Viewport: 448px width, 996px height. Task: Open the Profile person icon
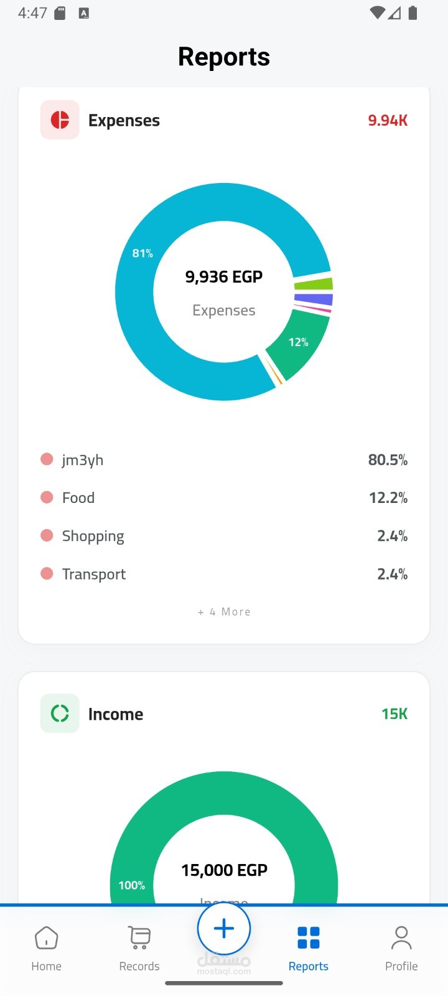click(x=401, y=938)
